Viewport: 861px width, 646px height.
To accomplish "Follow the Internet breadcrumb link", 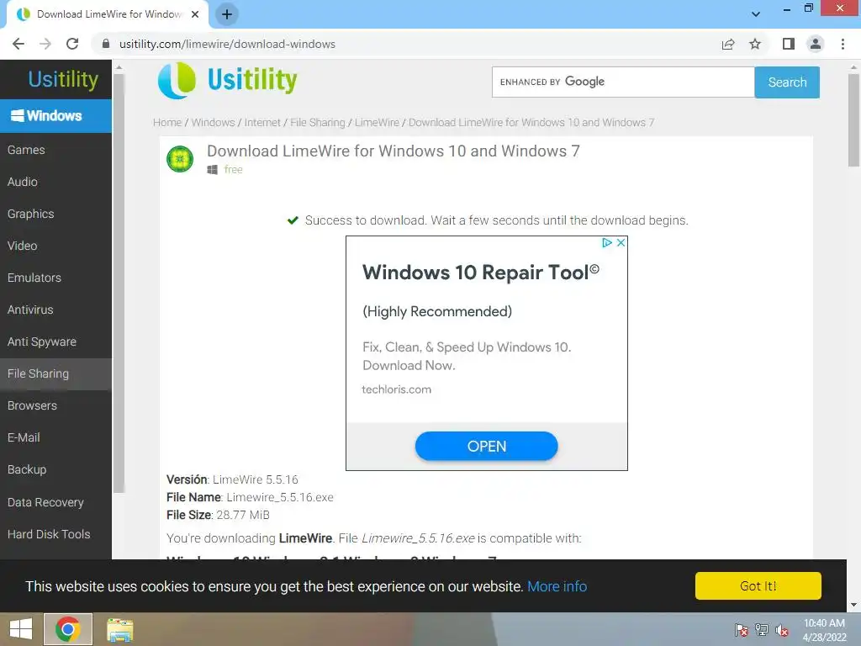I will click(x=262, y=123).
